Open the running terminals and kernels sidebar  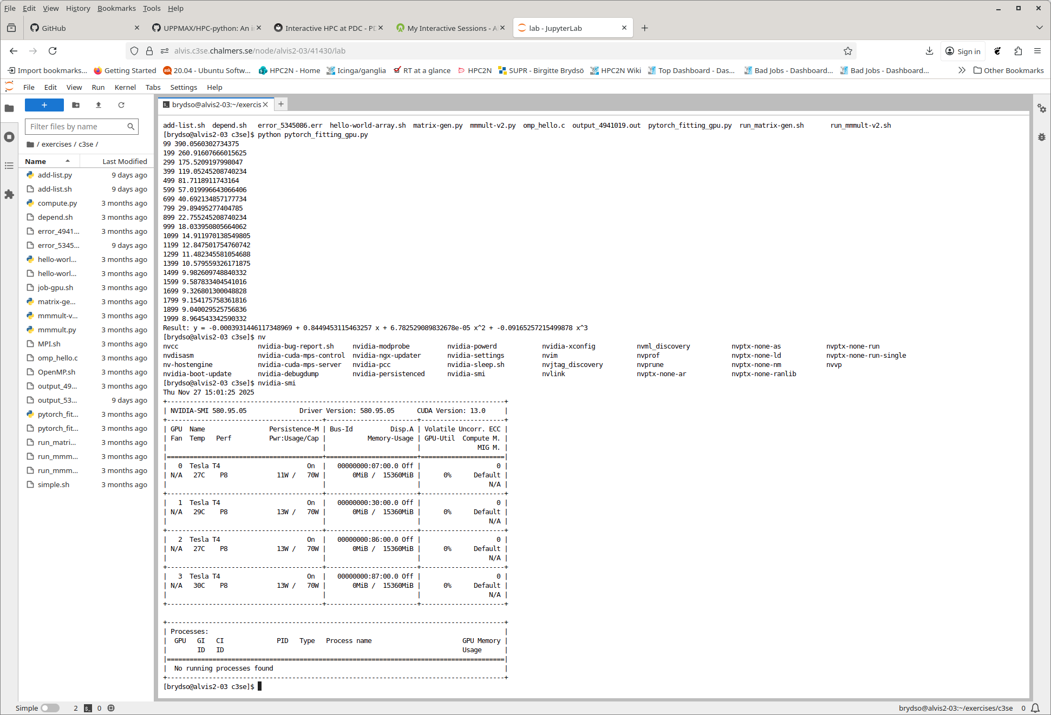point(9,137)
